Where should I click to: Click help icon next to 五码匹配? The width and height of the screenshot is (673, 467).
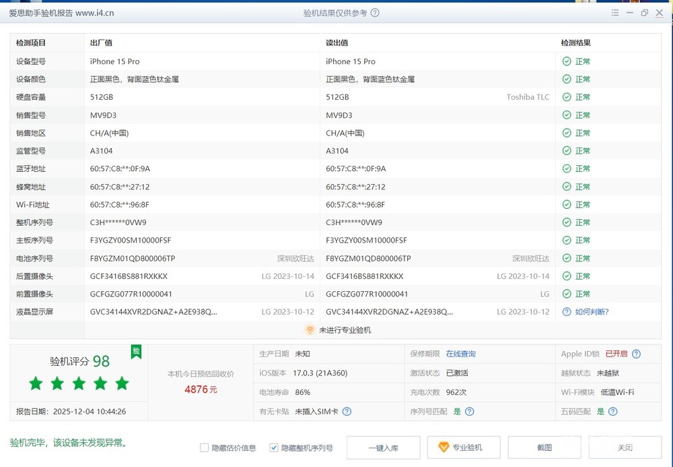(x=612, y=411)
